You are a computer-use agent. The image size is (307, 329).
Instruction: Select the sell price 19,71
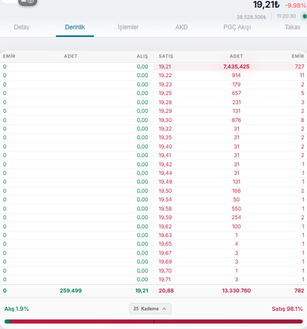tap(165, 279)
